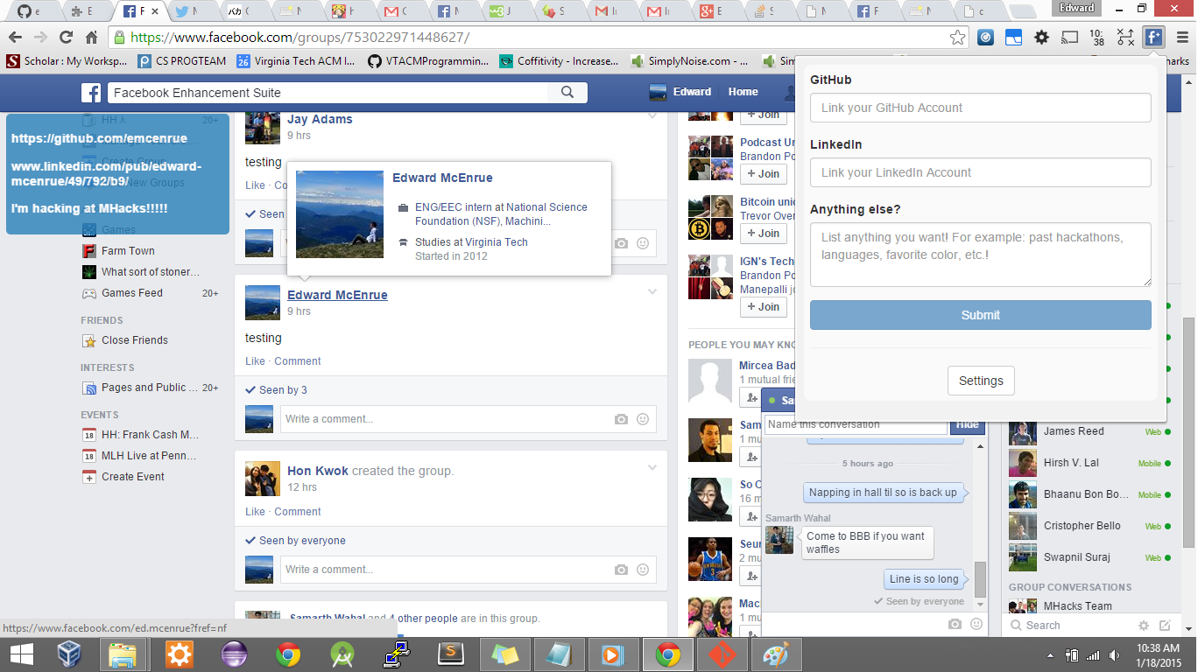Click the Chrome address bar URL
This screenshot has height=672, width=1198.
(x=299, y=38)
